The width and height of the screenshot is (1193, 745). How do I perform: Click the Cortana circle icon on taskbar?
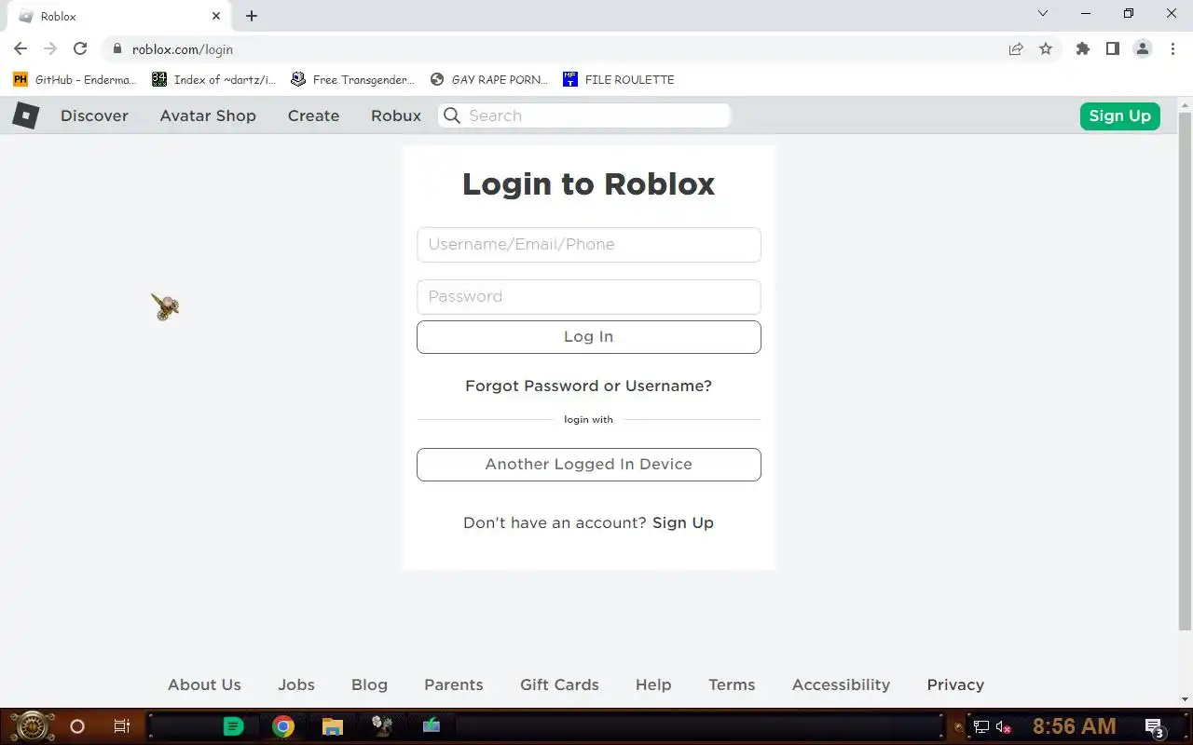tap(77, 726)
